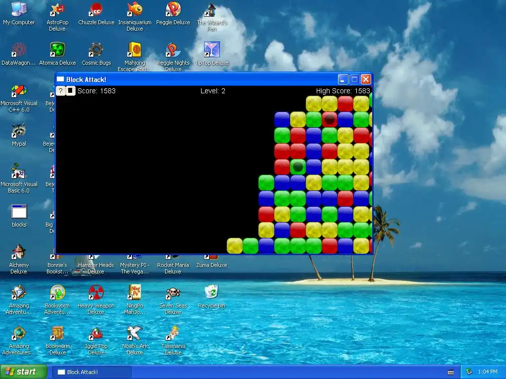The image size is (506, 379).
Task: Select Mahjong Escape Ancient desktop icon
Action: [135, 57]
